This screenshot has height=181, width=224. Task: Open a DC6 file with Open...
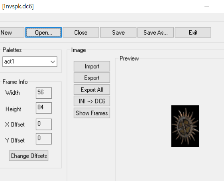pos(43,32)
